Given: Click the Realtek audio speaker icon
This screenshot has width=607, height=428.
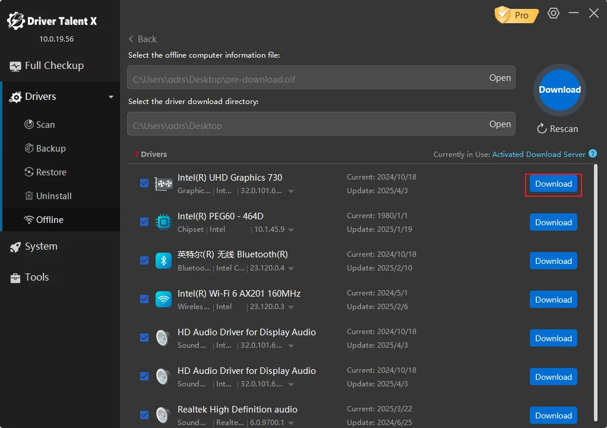Looking at the screenshot, I should tap(163, 415).
